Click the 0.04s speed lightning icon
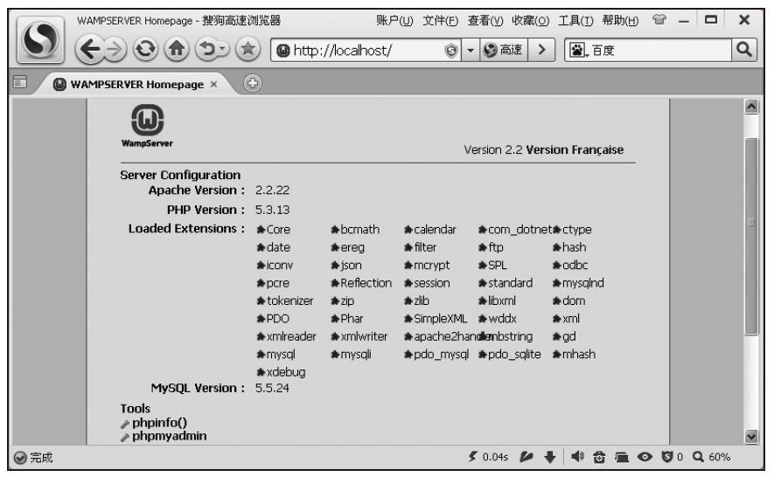 [472, 457]
